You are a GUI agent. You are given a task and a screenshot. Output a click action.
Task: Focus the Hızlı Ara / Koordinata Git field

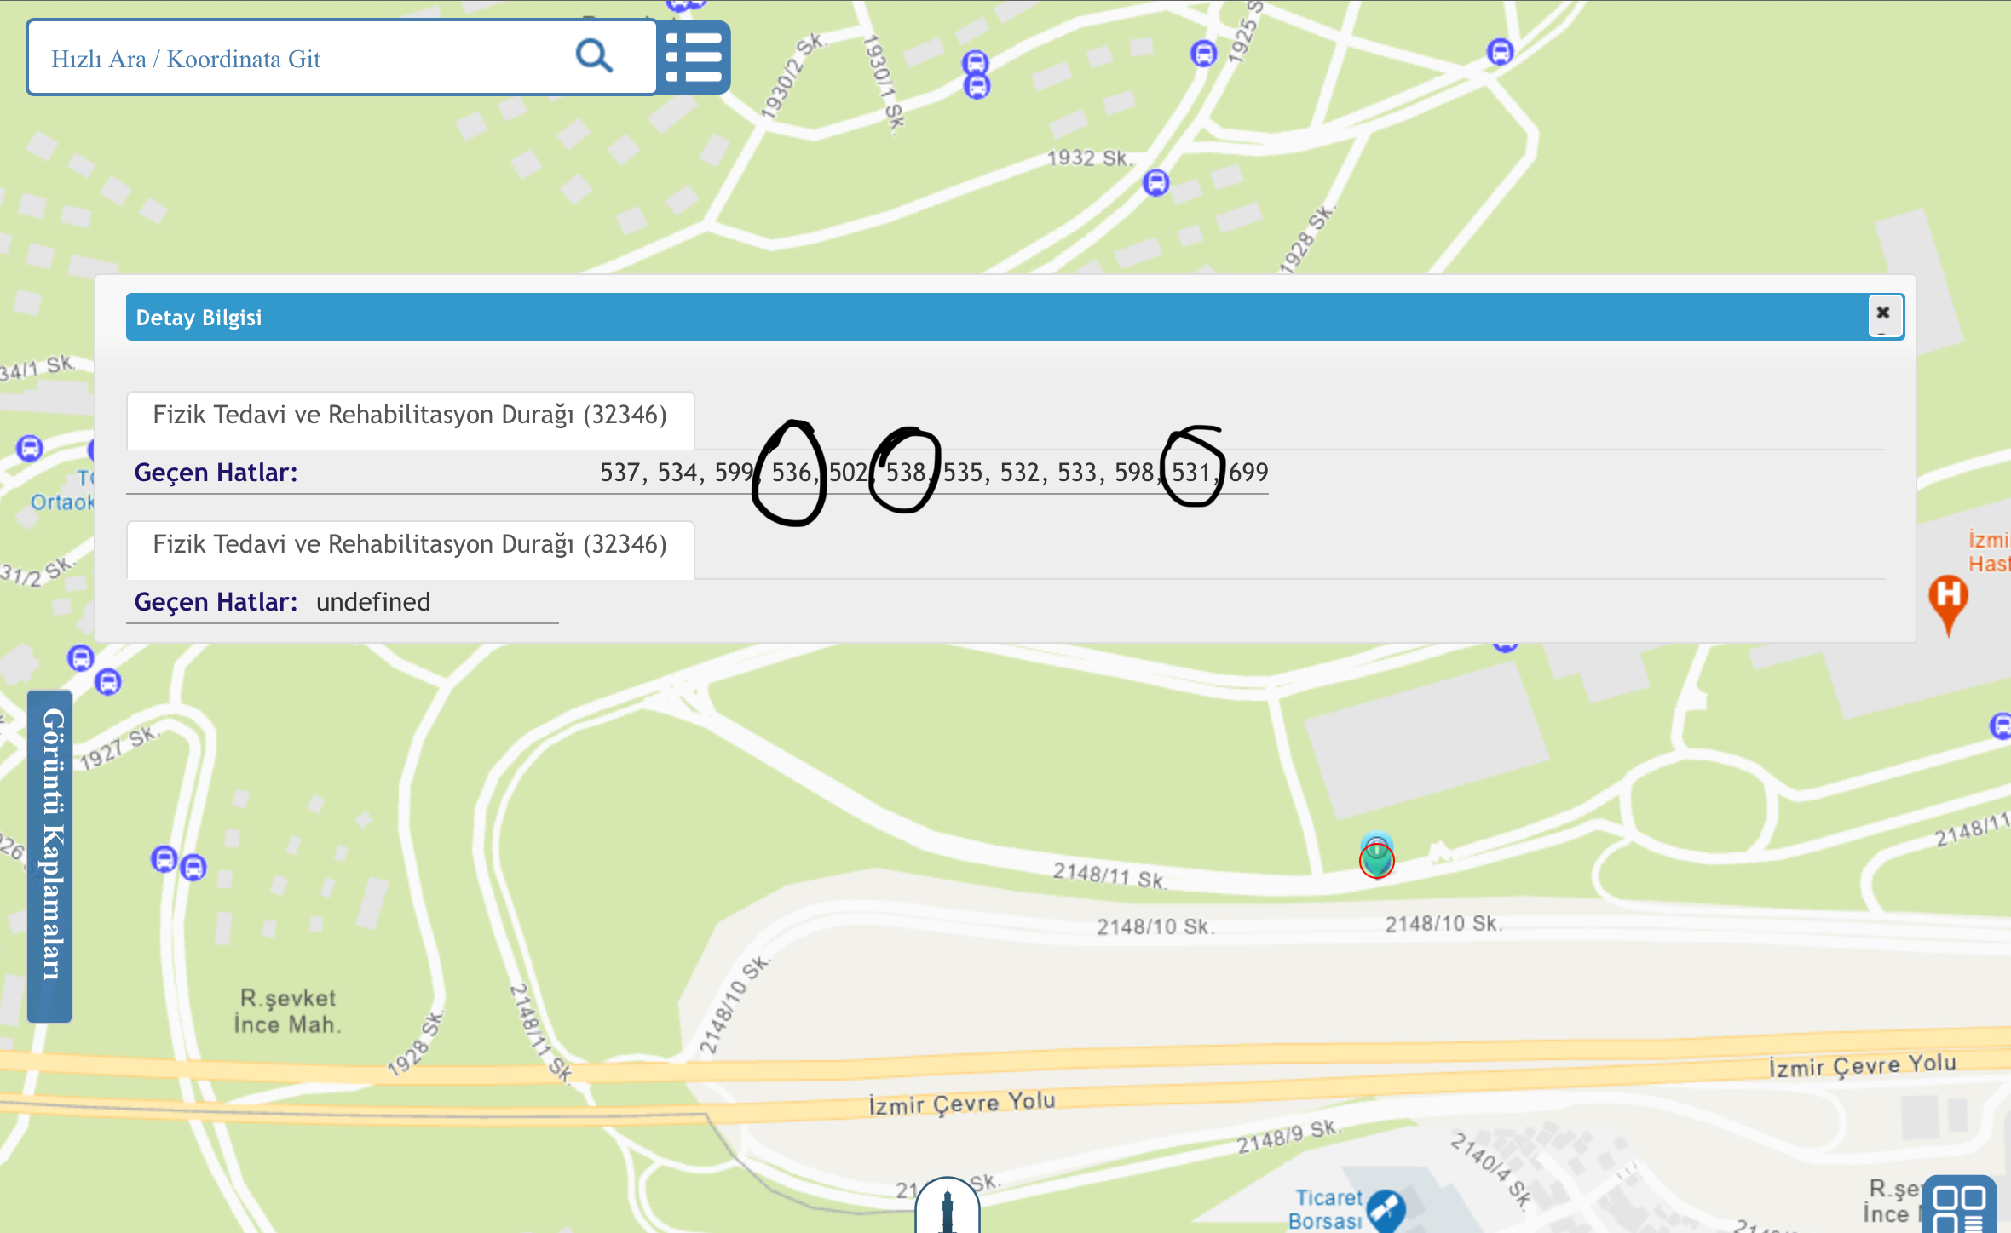[x=298, y=58]
